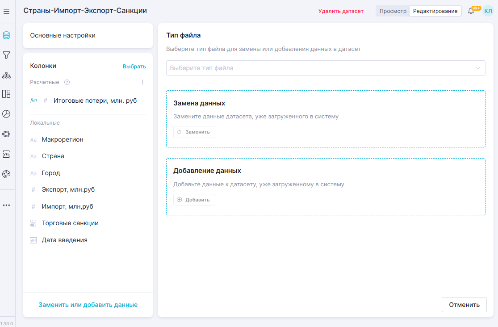Viewport: 498px width, 327px height.
Task: Expand the three dots more menu in sidebar
Action: [x=6, y=205]
